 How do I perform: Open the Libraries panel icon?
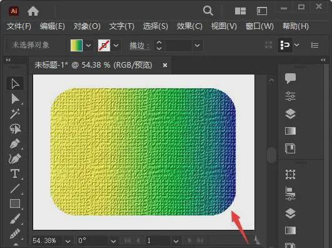(290, 148)
